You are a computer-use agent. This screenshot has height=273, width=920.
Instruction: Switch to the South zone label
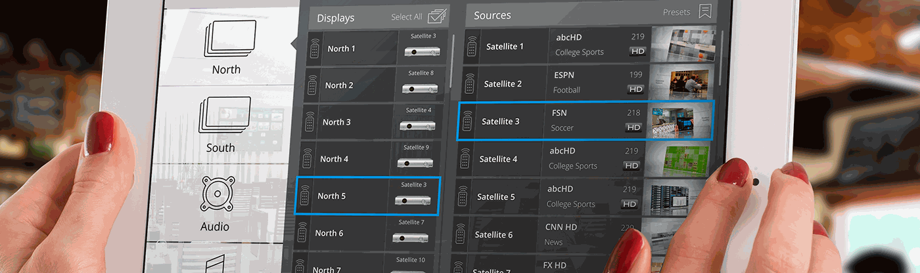click(221, 148)
